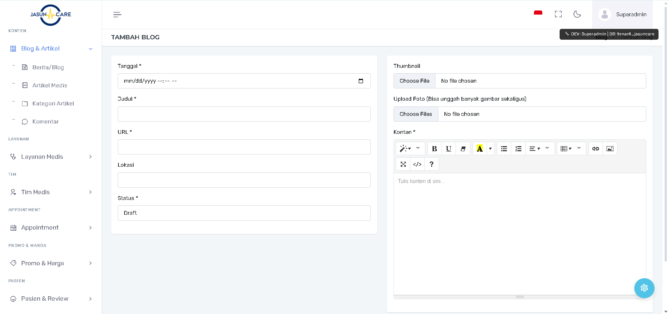Click into the Judul input field
The width and height of the screenshot is (669, 314).
tap(244, 114)
